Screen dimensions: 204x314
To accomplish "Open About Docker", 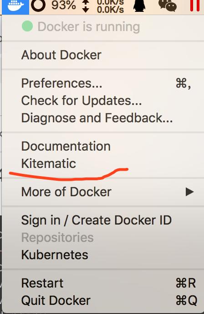I will [x=103, y=55].
